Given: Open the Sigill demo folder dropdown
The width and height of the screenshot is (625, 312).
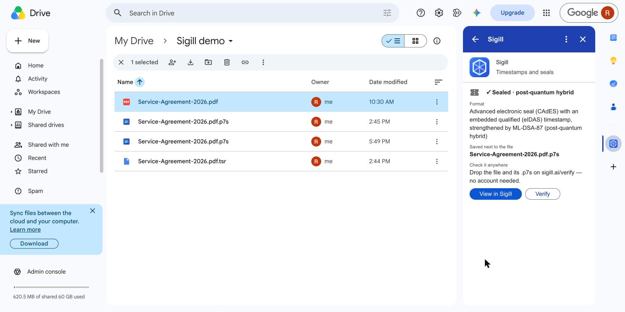Looking at the screenshot, I should pos(231,41).
